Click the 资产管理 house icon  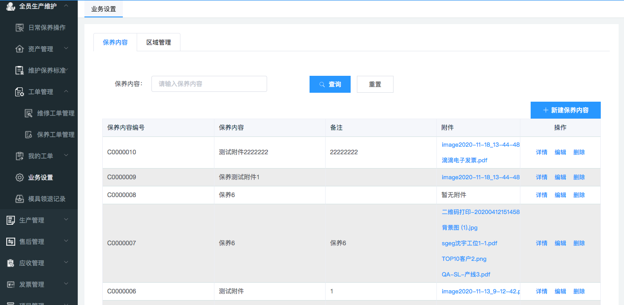[x=20, y=49]
